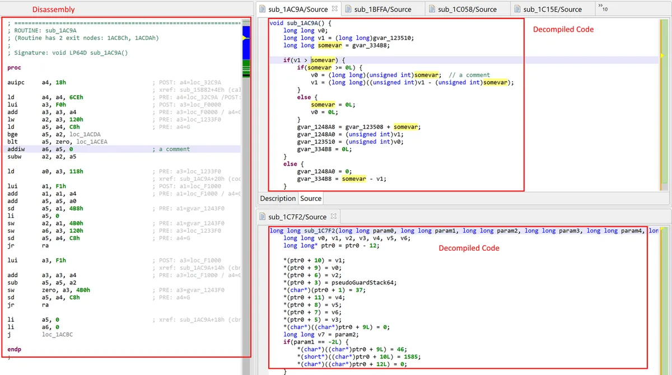Follow loc_1ACBC in the j instruction
This screenshot has height=375, width=672.
coord(57,334)
